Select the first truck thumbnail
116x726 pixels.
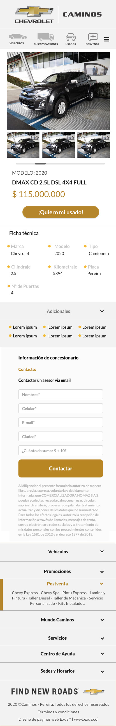coord(23,145)
